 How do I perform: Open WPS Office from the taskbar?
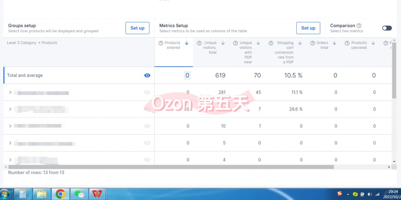click(x=97, y=194)
